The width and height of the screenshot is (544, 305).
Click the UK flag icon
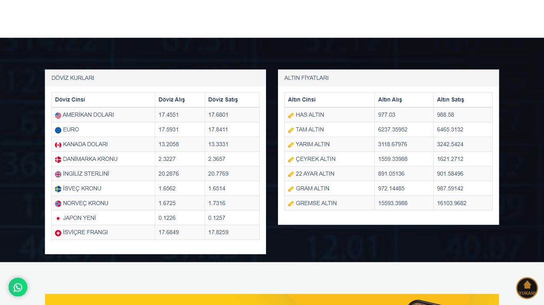(58, 174)
